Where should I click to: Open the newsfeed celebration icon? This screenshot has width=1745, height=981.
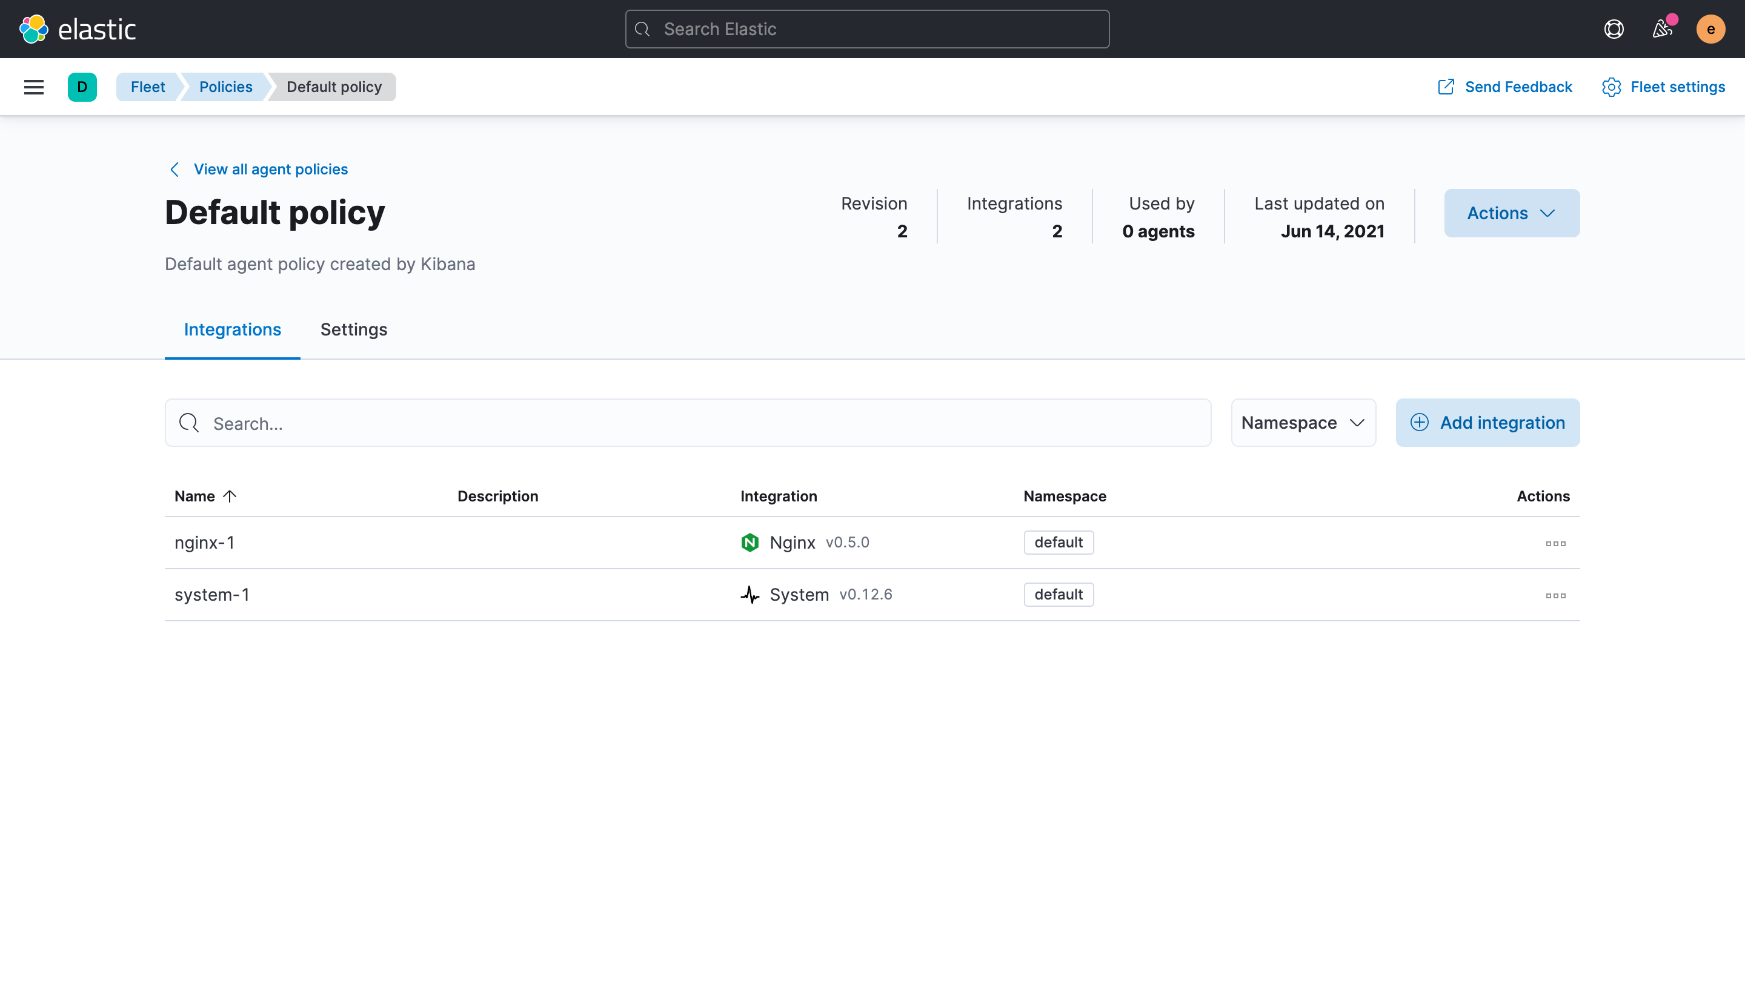tap(1661, 29)
